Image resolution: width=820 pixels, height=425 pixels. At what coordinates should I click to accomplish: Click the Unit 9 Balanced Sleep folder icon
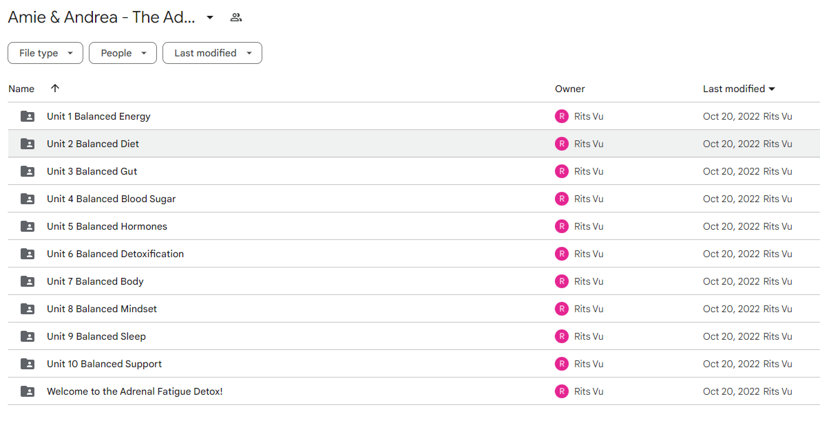28,336
